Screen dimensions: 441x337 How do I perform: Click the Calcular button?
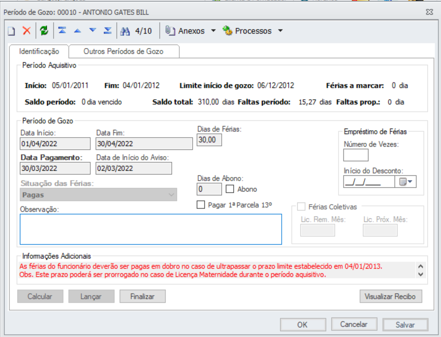(40, 297)
